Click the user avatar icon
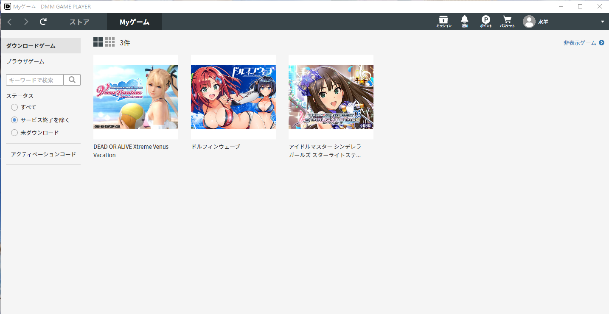 click(529, 22)
